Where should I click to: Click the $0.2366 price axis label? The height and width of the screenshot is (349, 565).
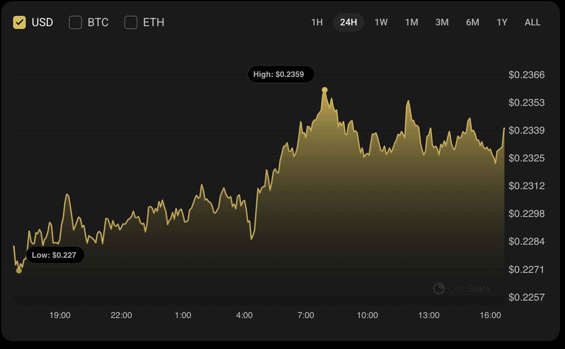tap(527, 75)
